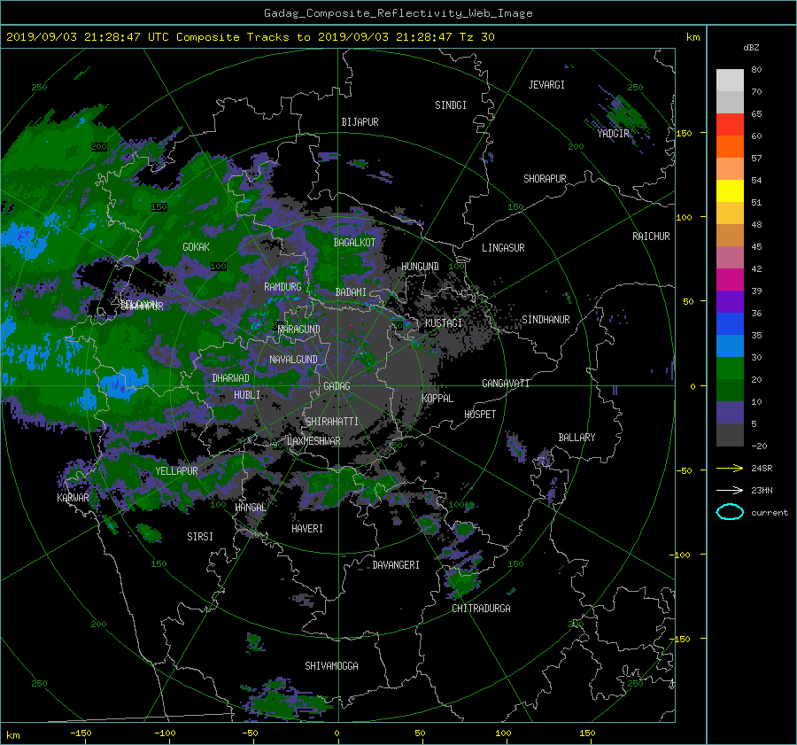Click the -150 tick on bottom axis

[81, 733]
